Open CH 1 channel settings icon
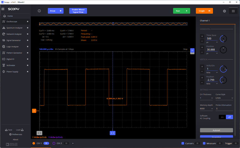The image size is (240, 148). pyautogui.click(x=46, y=143)
